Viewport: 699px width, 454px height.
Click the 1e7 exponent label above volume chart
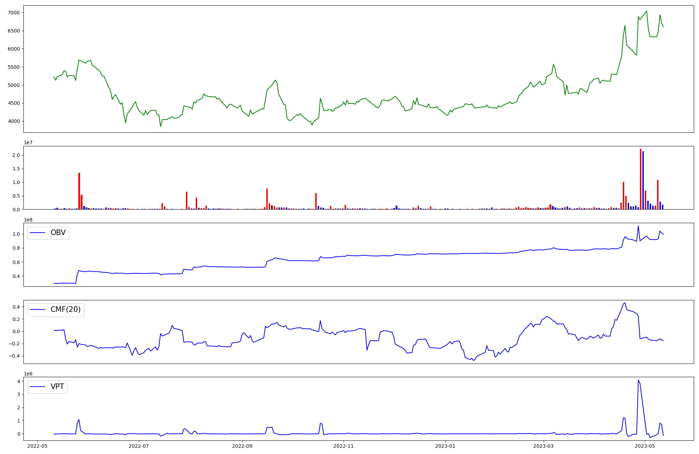[28, 142]
